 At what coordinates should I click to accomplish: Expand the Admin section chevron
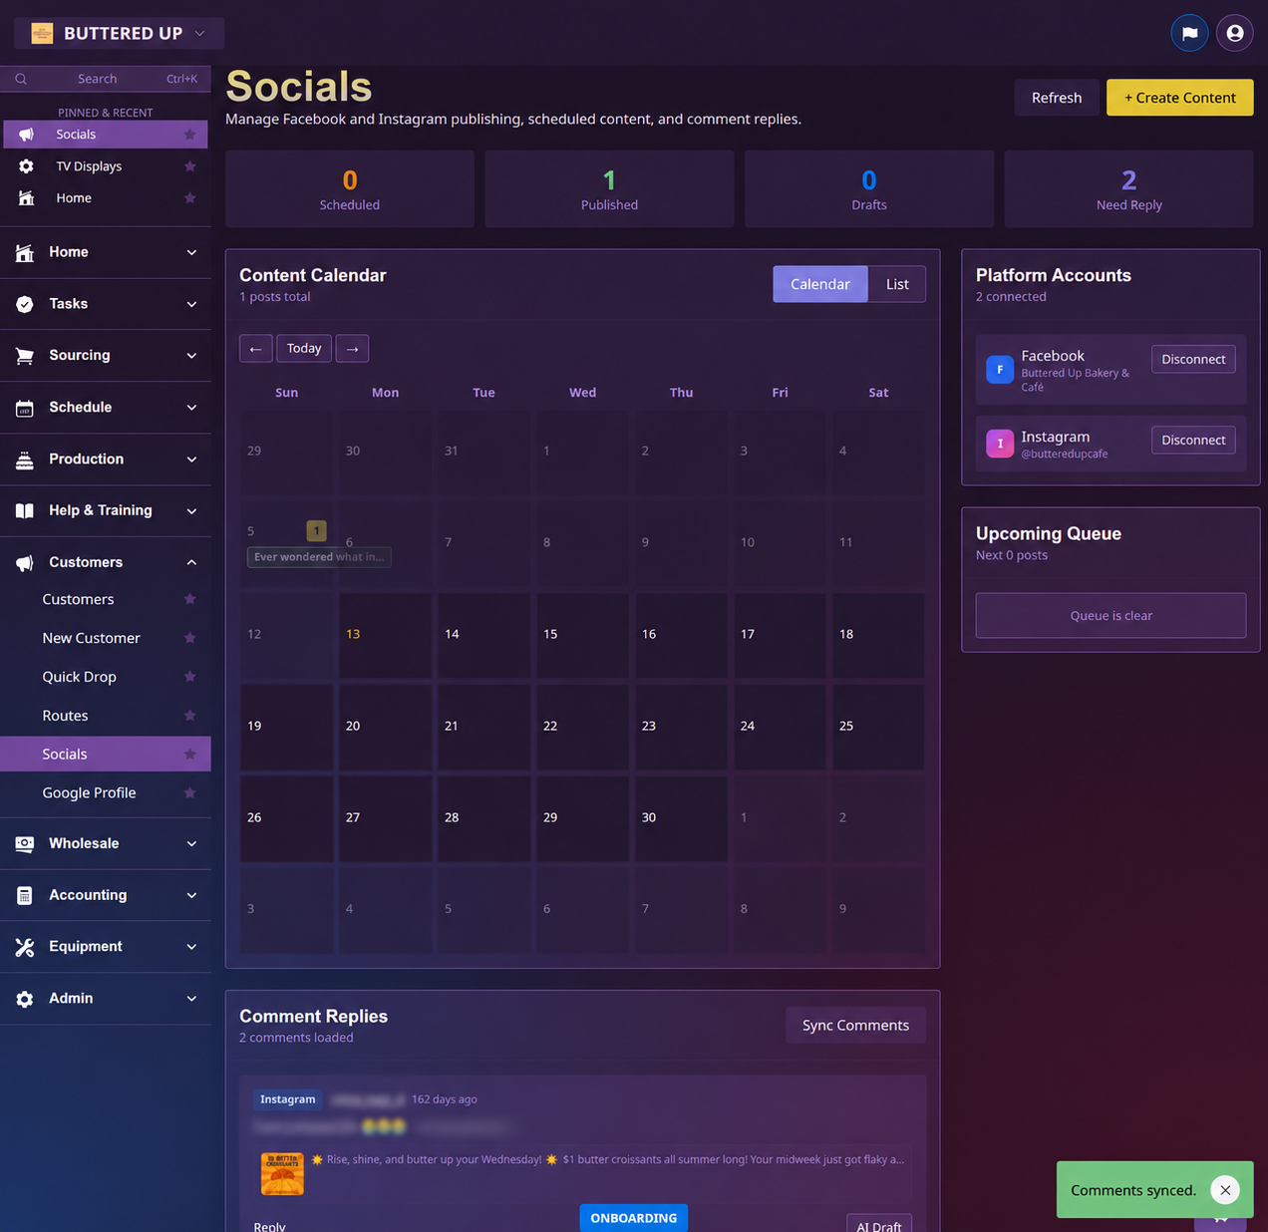191,999
